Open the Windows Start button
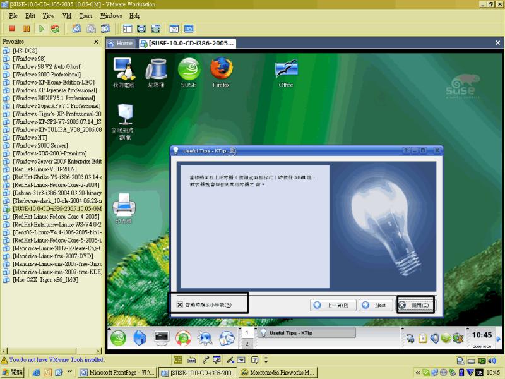505x379 pixels. 12,372
